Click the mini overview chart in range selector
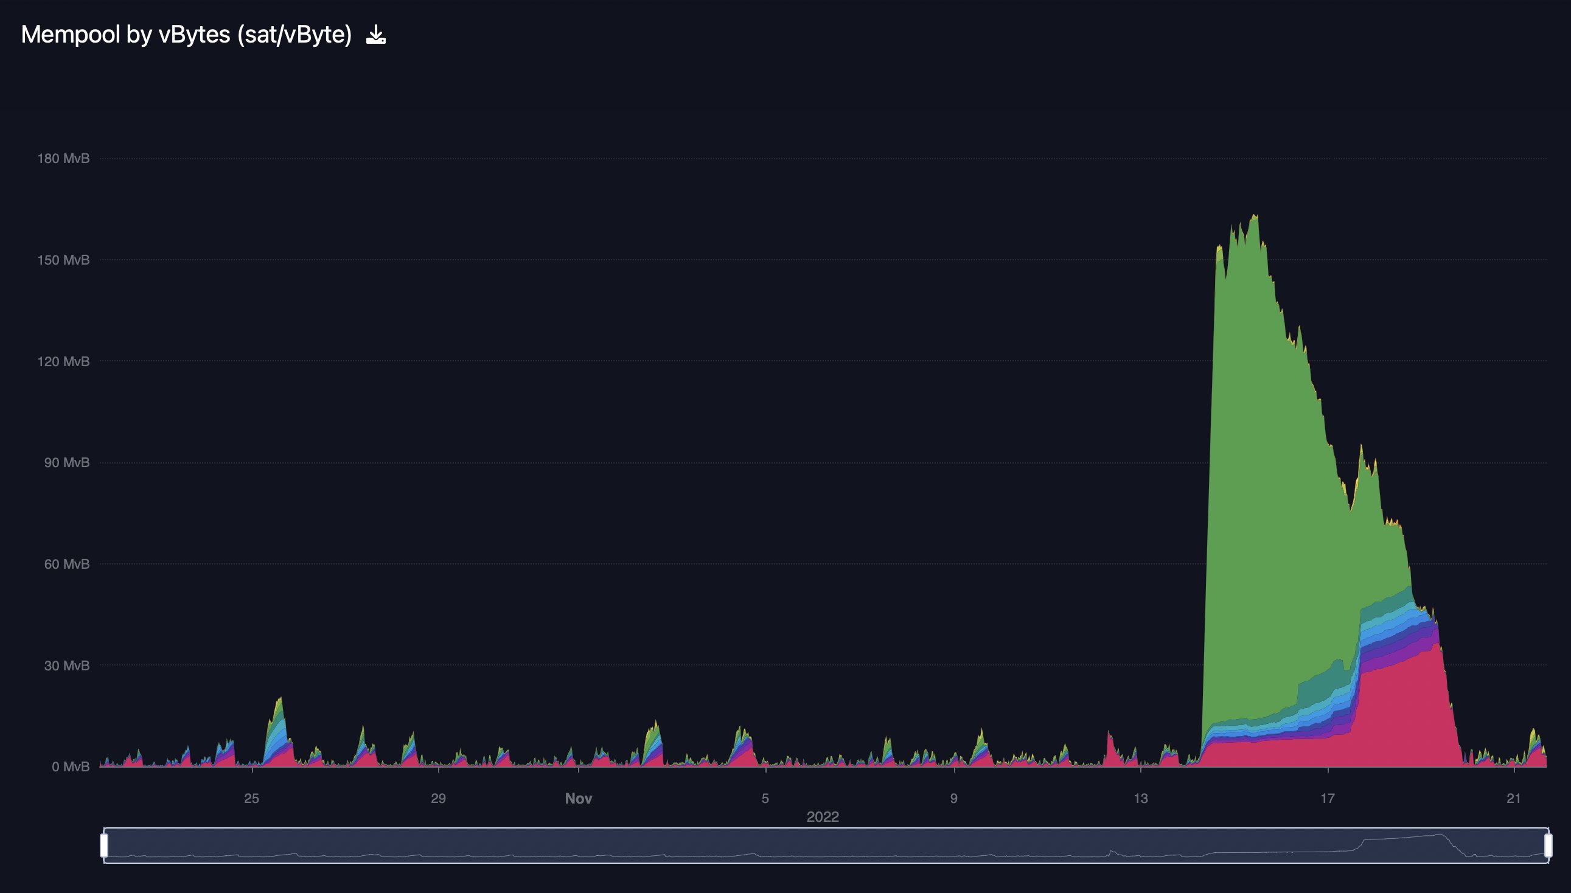1571x893 pixels. click(x=822, y=846)
